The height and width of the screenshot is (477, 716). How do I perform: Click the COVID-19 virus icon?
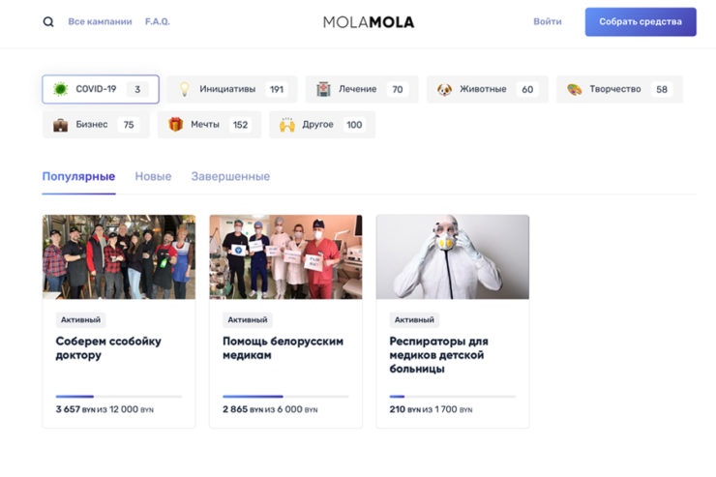pos(60,89)
